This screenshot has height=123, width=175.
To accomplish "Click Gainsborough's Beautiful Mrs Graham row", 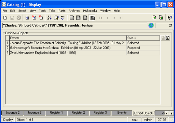I will [68, 48].
